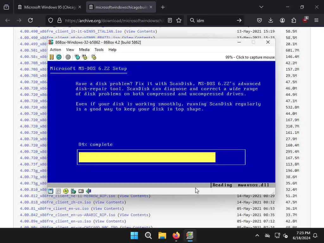This screenshot has width=324, height=243.
Task: Send Ctrl+Alt+Esc via toolbar icon
Action: (x=84, y=57)
